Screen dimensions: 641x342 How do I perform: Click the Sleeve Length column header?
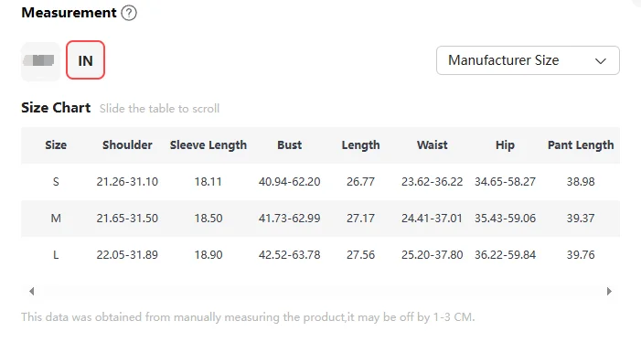tap(208, 145)
